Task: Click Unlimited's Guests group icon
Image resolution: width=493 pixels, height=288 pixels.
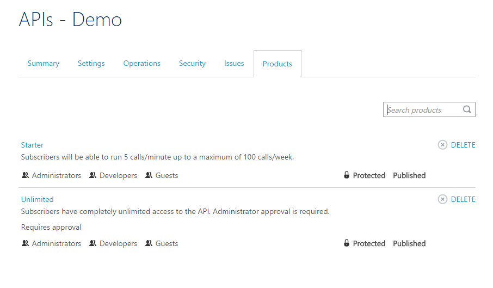Action: tap(149, 243)
